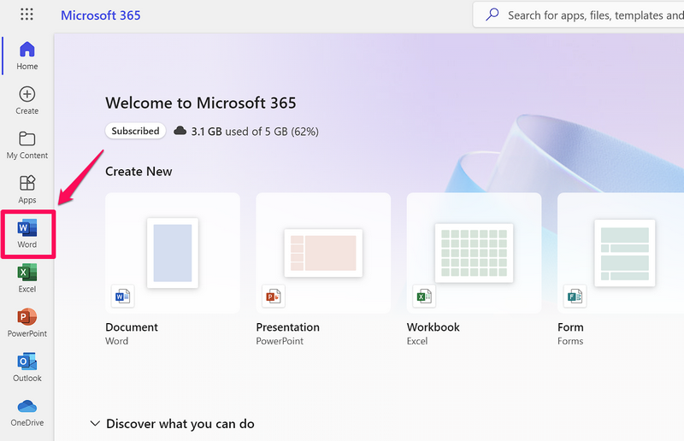Open the Create page from sidebar

point(27,100)
